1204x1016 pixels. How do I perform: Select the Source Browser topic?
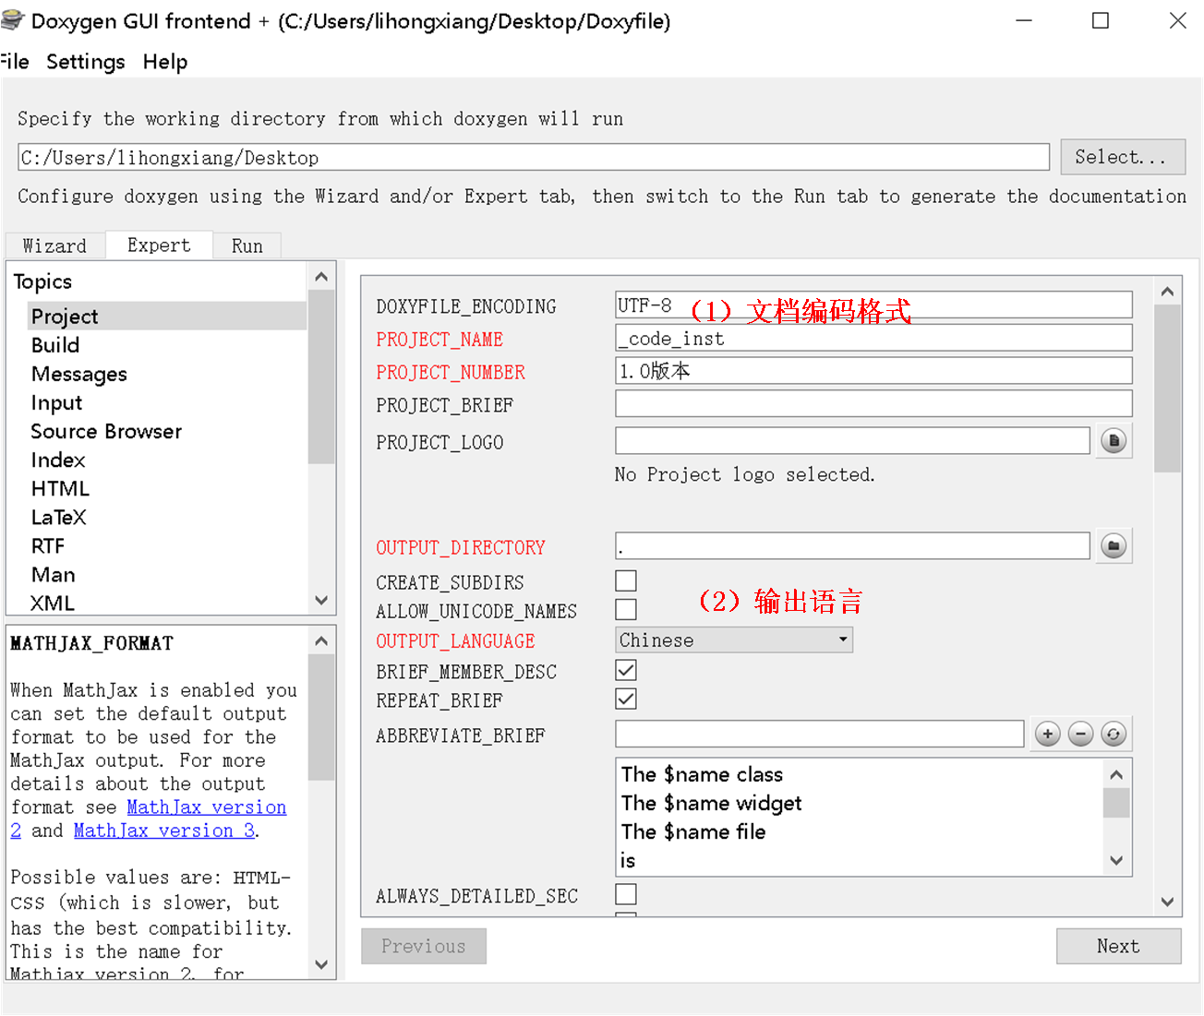coord(105,431)
